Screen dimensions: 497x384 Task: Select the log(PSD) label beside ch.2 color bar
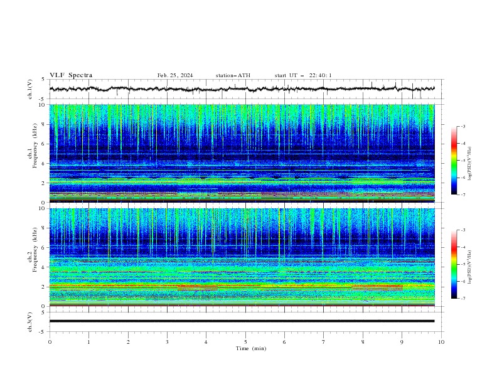pyautogui.click(x=469, y=267)
